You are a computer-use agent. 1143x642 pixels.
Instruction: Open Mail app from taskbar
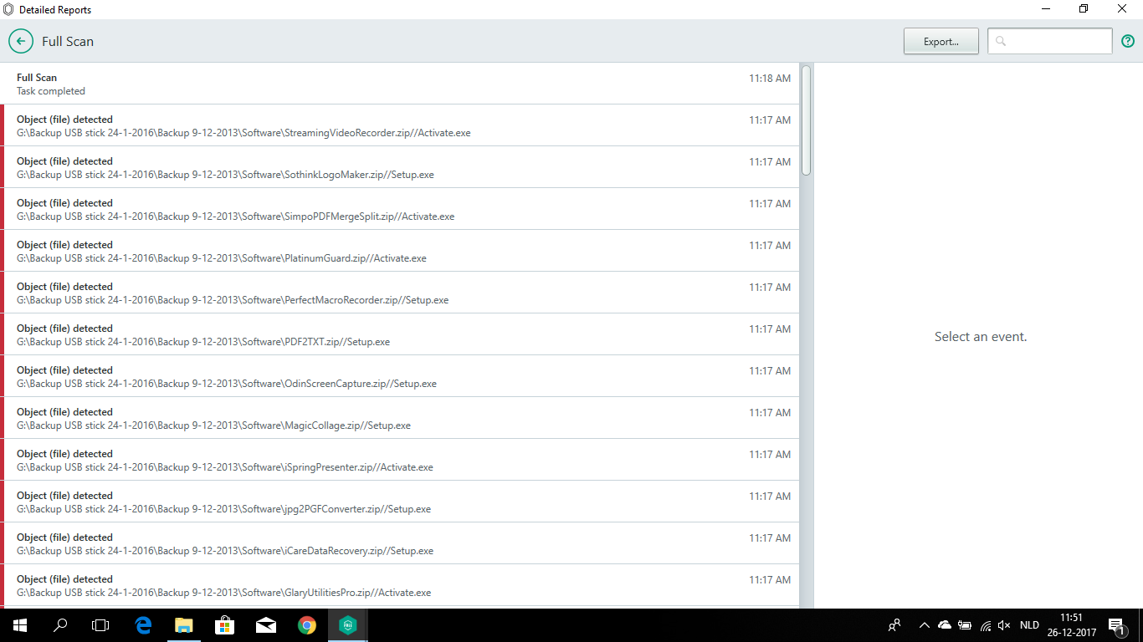tap(266, 624)
